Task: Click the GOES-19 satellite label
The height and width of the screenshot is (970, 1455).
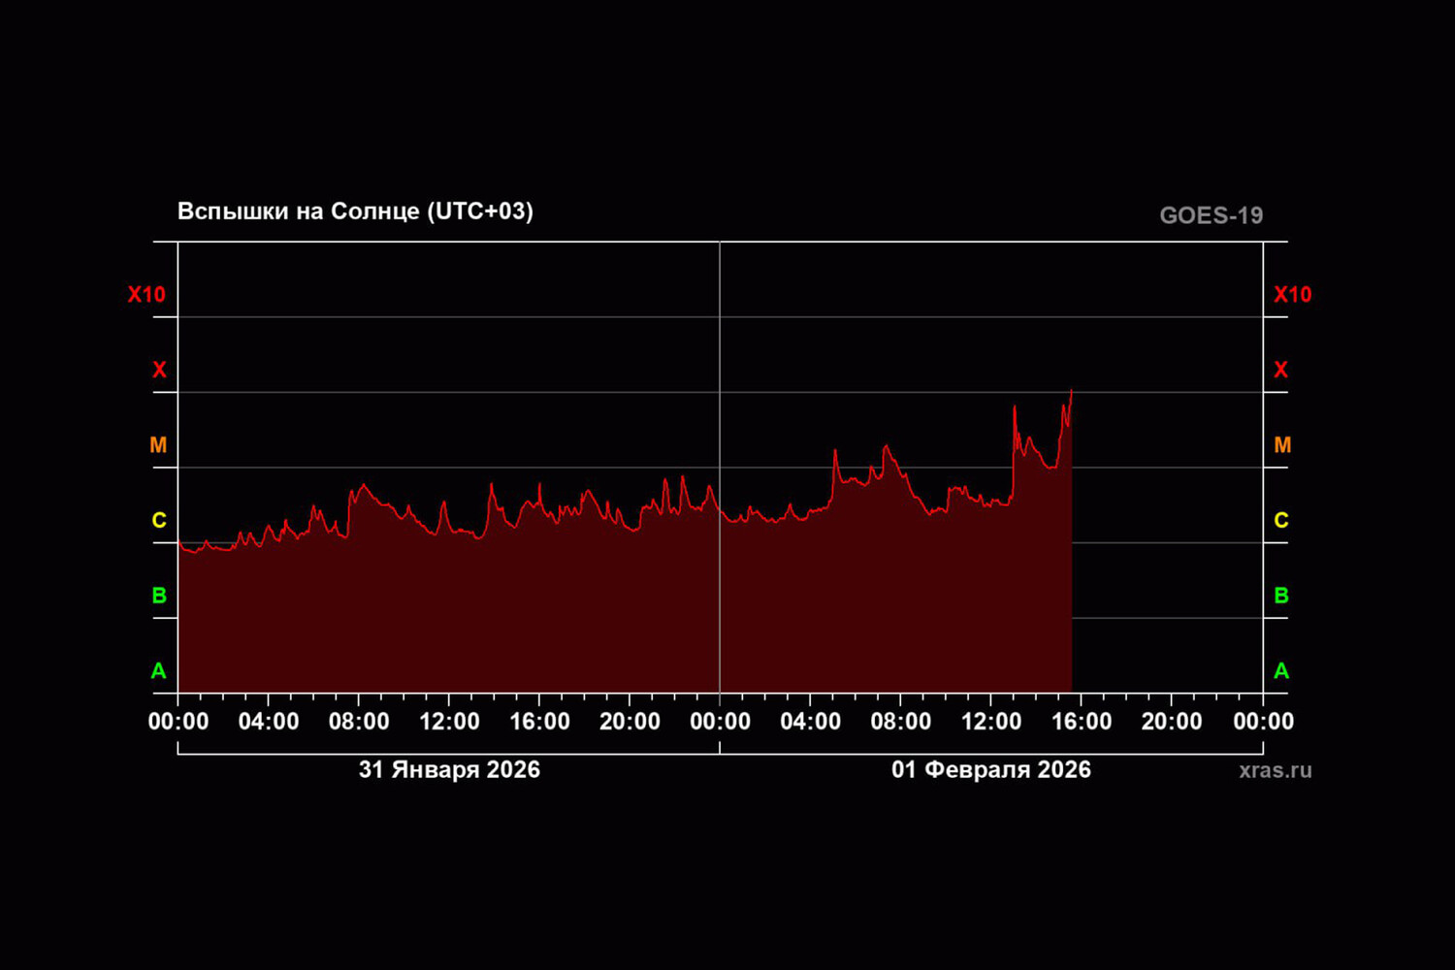Action: 1211,215
